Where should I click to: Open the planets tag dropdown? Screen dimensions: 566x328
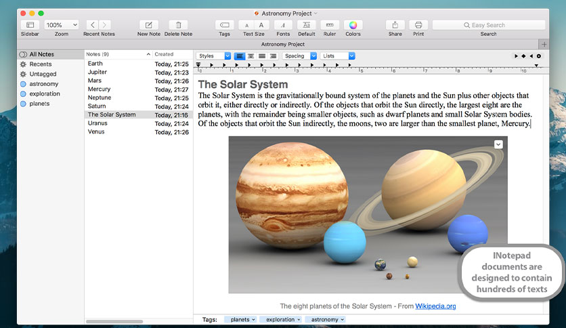point(240,320)
